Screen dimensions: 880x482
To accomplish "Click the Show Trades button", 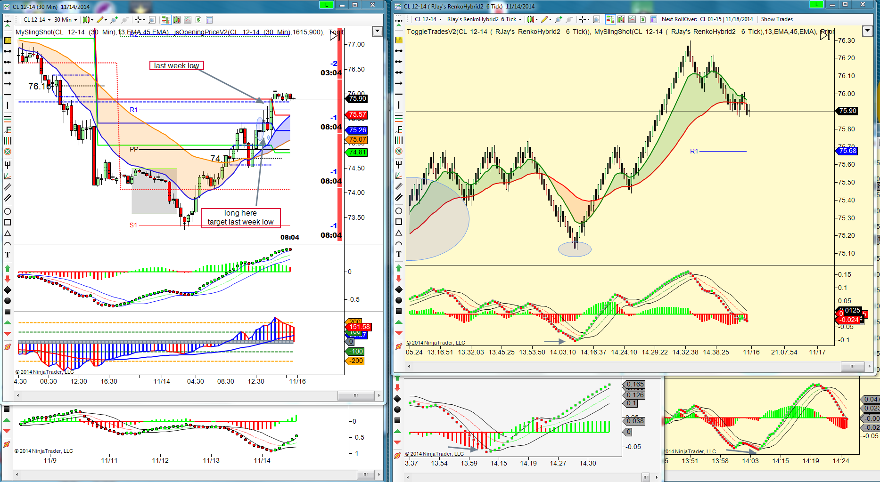I will pyautogui.click(x=777, y=19).
